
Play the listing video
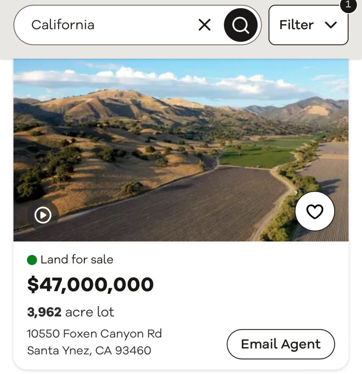point(43,215)
